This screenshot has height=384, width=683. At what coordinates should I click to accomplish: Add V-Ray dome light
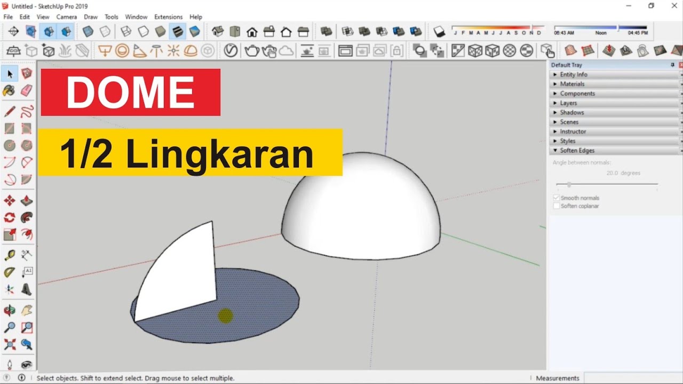point(190,51)
